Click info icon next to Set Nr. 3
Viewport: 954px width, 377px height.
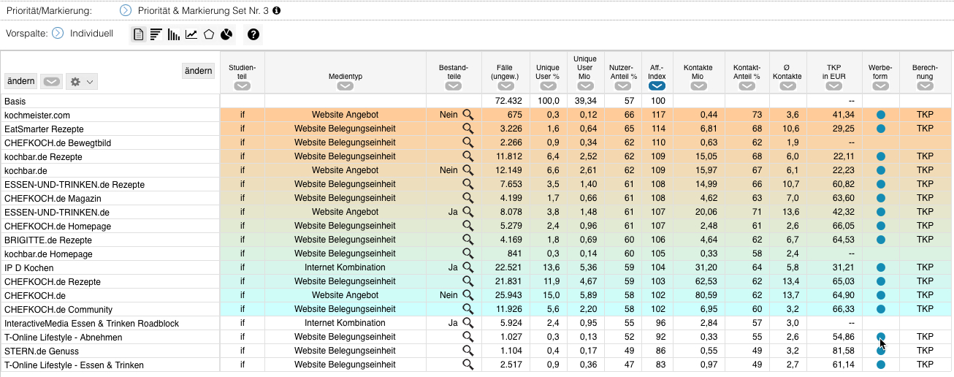[x=276, y=11]
